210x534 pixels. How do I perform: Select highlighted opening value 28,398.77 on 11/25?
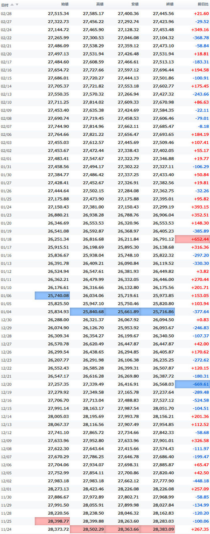pos(52,521)
